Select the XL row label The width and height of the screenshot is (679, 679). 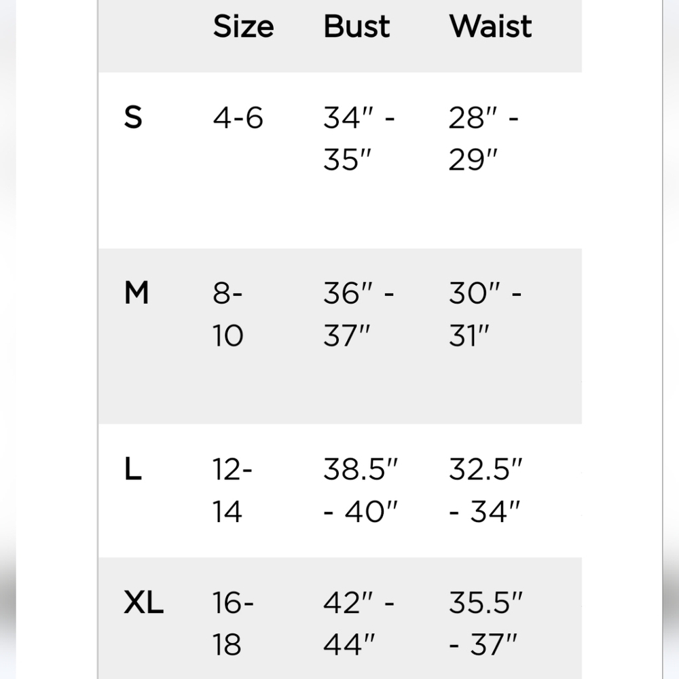tap(143, 603)
